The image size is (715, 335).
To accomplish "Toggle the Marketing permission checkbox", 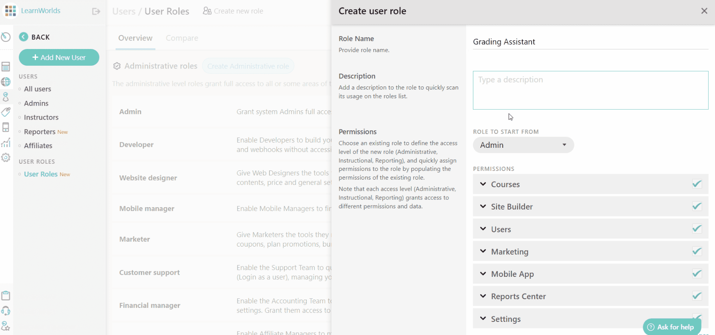I will [x=697, y=251].
